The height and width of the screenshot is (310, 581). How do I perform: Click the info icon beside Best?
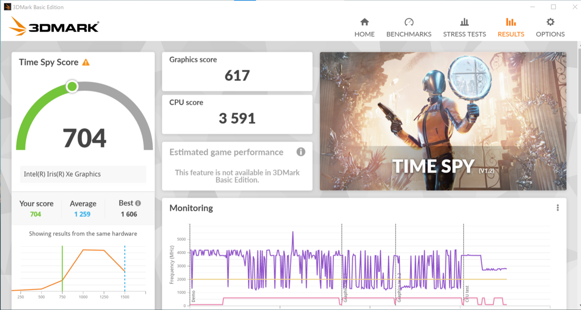point(138,204)
